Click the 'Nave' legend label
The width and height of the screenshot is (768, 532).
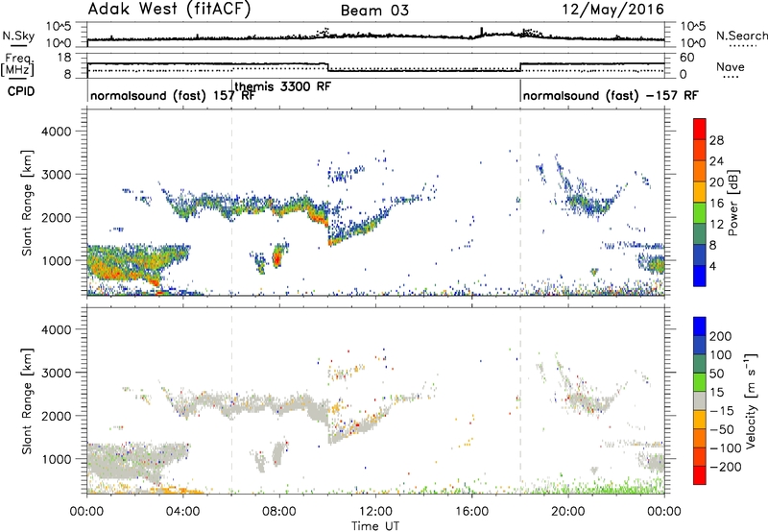[730, 66]
